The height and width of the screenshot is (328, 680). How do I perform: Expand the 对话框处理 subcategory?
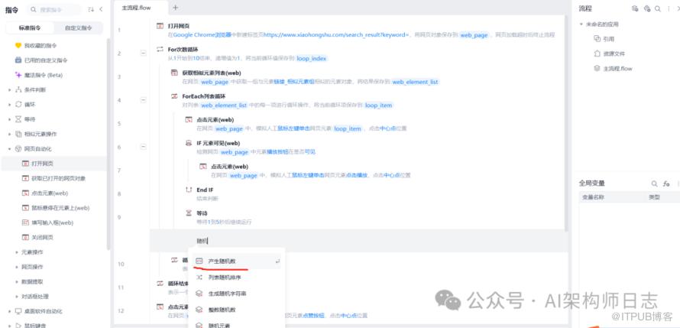click(17, 297)
